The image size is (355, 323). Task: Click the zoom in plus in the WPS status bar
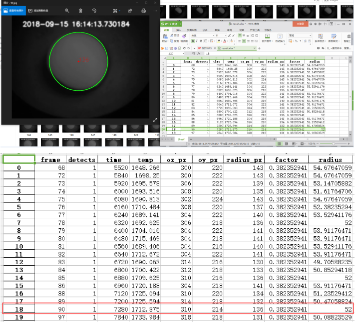click(x=349, y=144)
